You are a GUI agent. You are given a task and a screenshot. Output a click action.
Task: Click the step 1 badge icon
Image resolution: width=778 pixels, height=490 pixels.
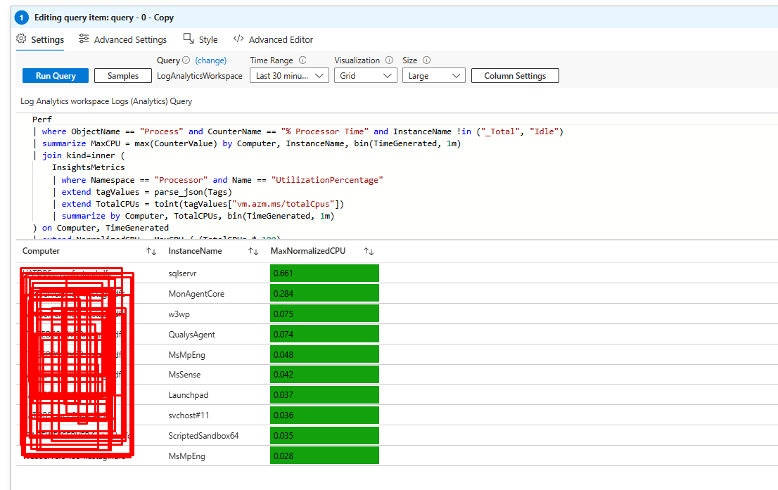[22, 18]
